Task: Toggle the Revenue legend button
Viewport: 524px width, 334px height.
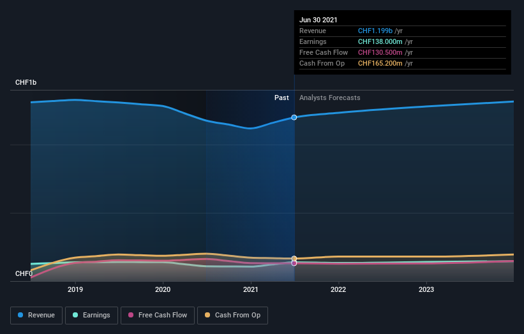Action: click(x=36, y=316)
